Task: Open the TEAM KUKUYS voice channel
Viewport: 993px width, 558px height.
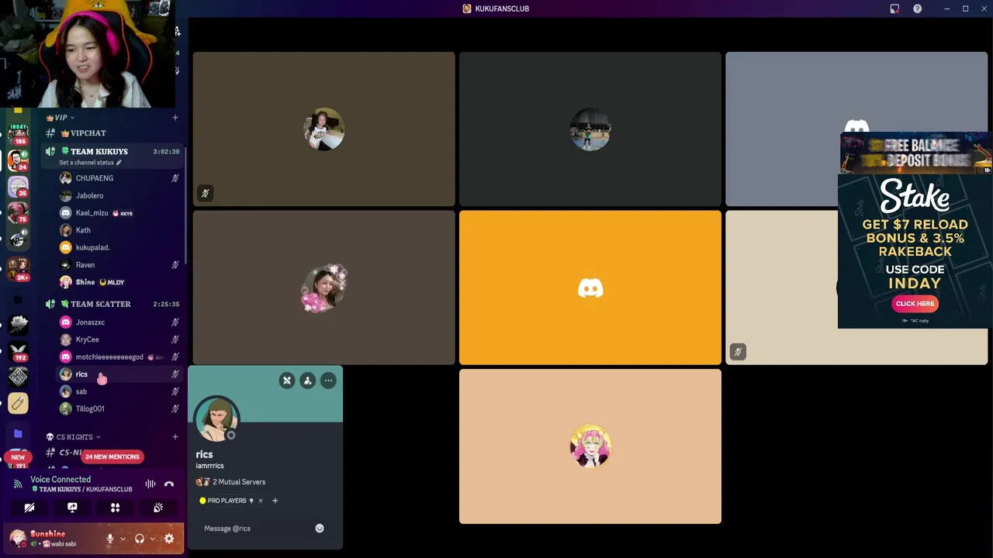Action: coord(112,152)
